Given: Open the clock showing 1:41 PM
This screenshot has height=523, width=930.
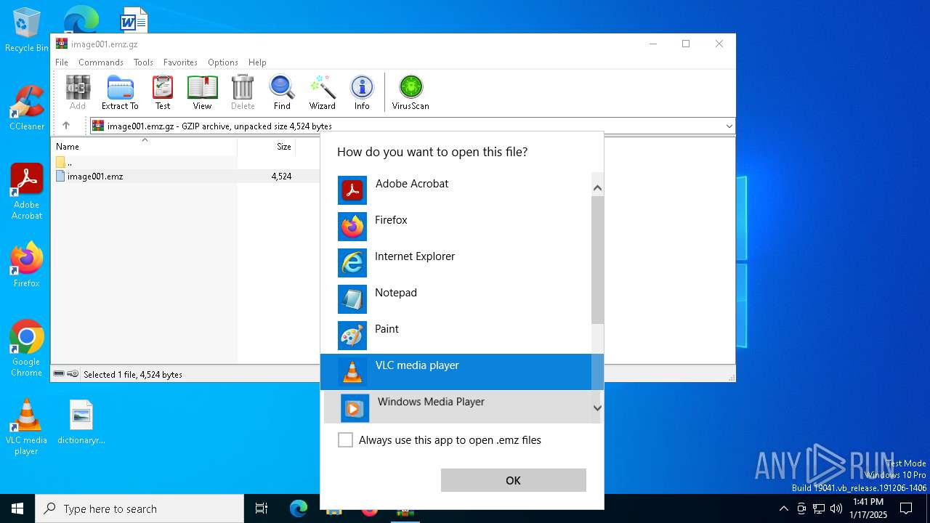Looking at the screenshot, I should tap(868, 508).
